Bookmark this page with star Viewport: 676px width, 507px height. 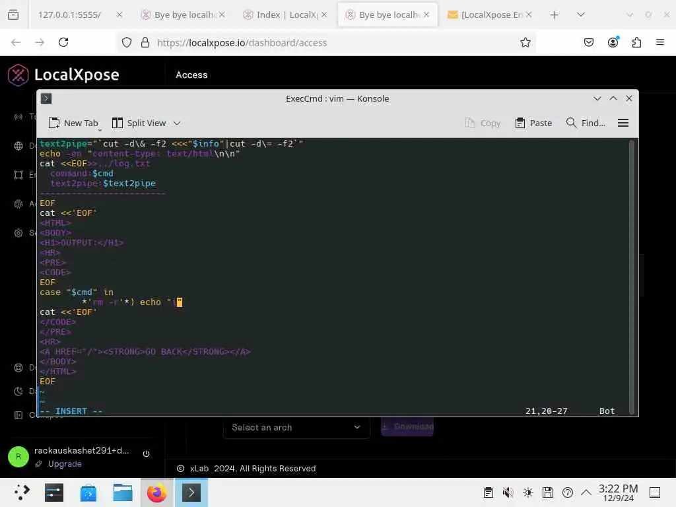[525, 42]
